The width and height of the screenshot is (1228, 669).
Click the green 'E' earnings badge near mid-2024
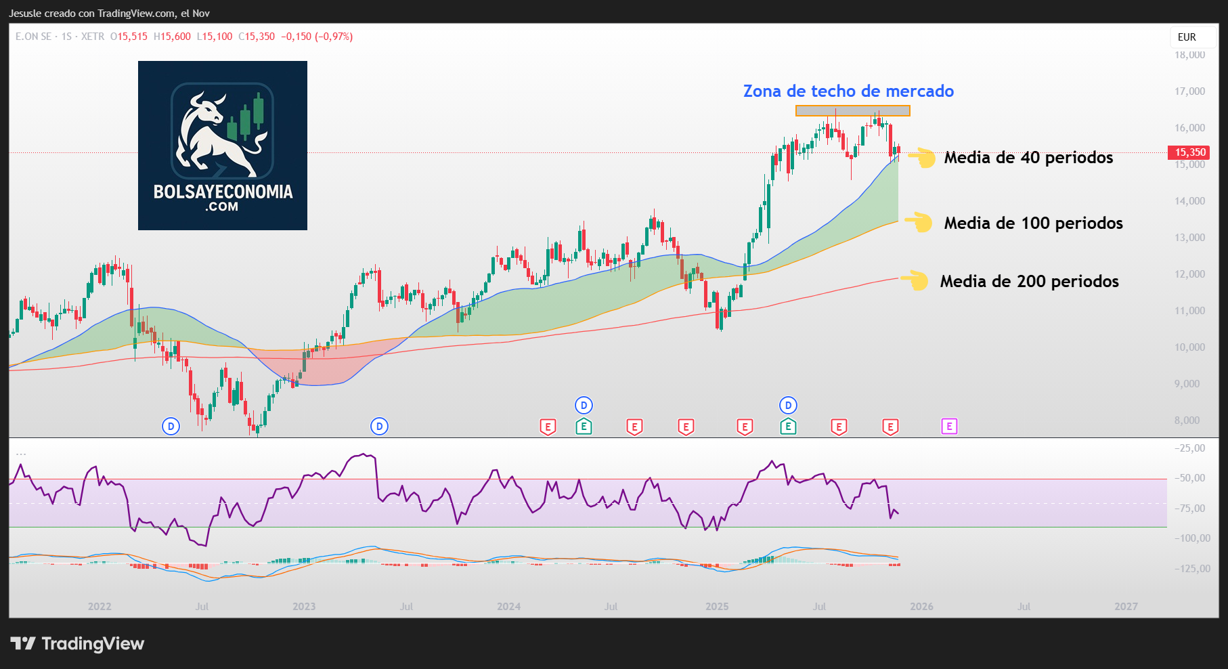coord(584,427)
